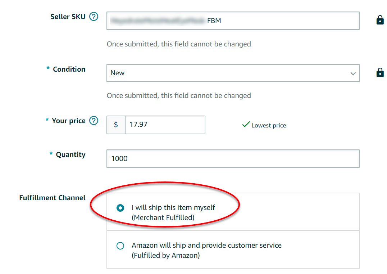Click the Seller SKU help icon

click(x=94, y=17)
